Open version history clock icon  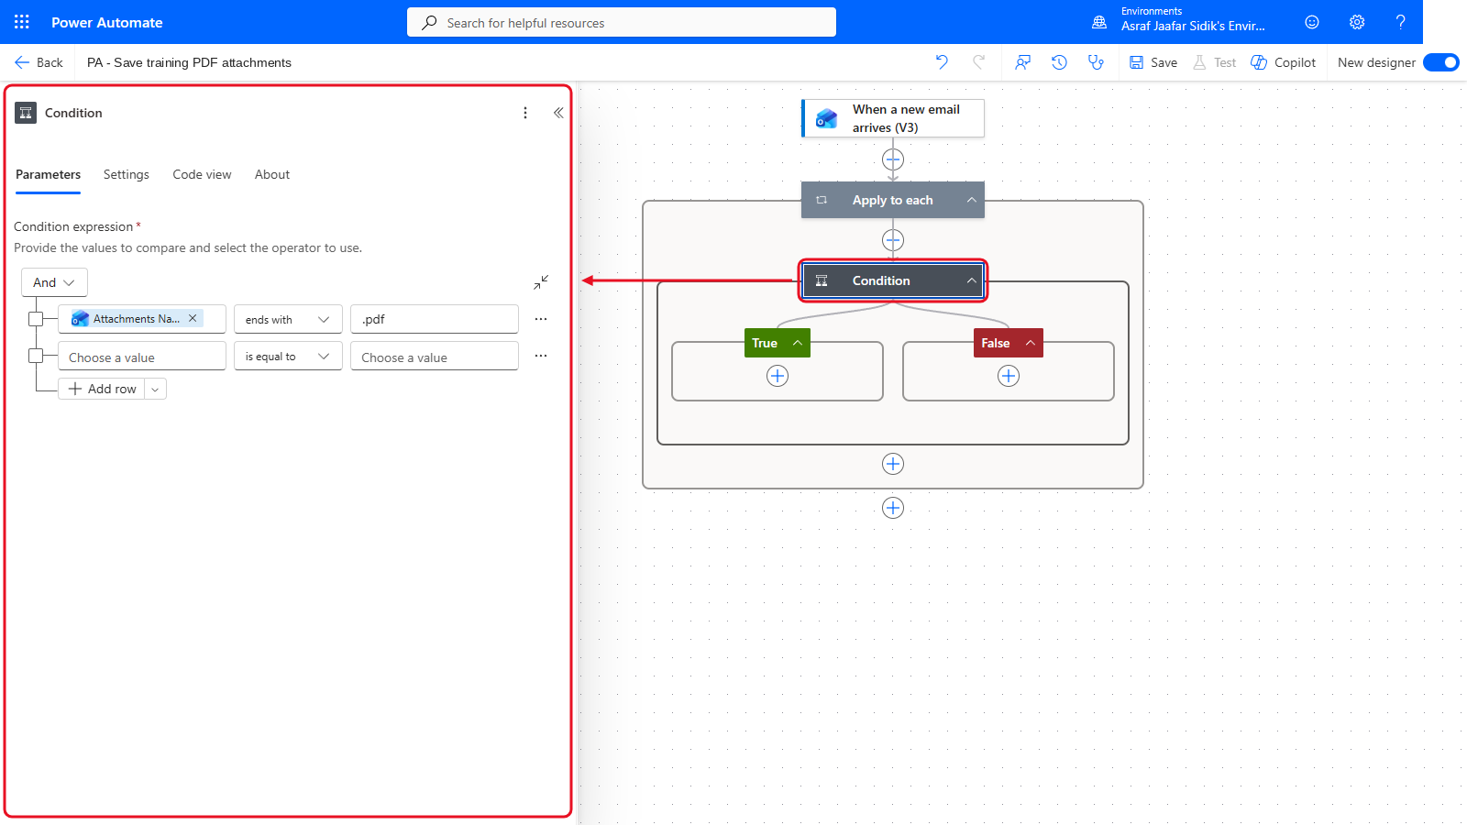coord(1059,62)
